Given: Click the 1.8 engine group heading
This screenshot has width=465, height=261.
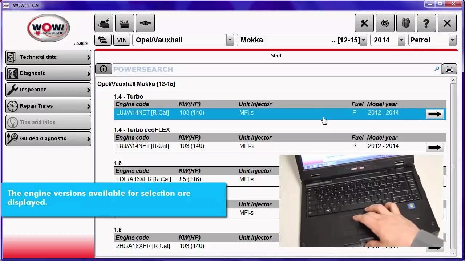Looking at the screenshot, I should (x=118, y=230).
